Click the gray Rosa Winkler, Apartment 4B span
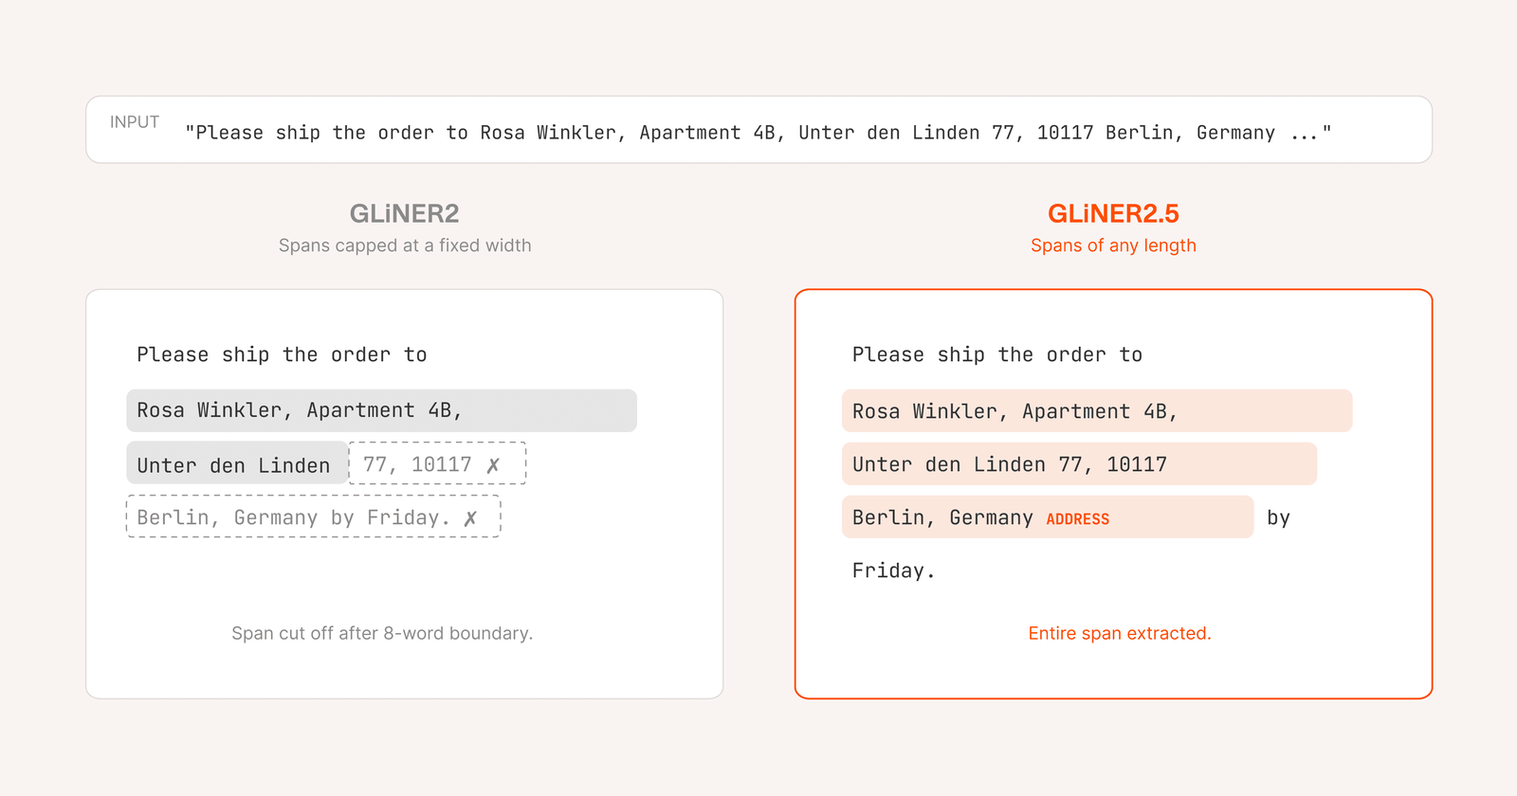This screenshot has height=796, width=1517. coord(381,410)
